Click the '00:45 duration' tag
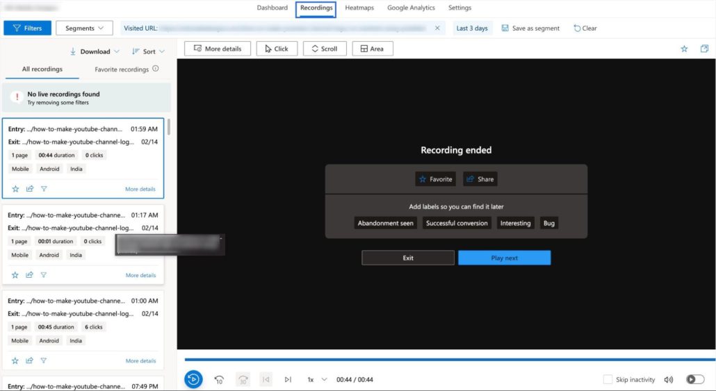Screen dimensions: 716x391 pos(56,327)
